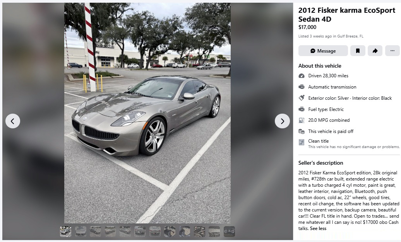The width and height of the screenshot is (401, 242).
Task: Click the paint color icon
Action: 302,98
